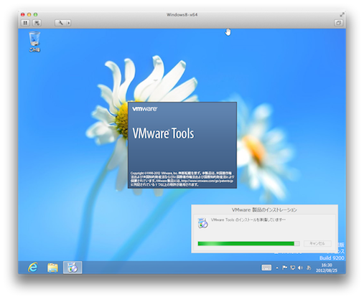Click the キャンセル button in the installer dialog
This screenshot has width=364, height=299.
(x=317, y=243)
